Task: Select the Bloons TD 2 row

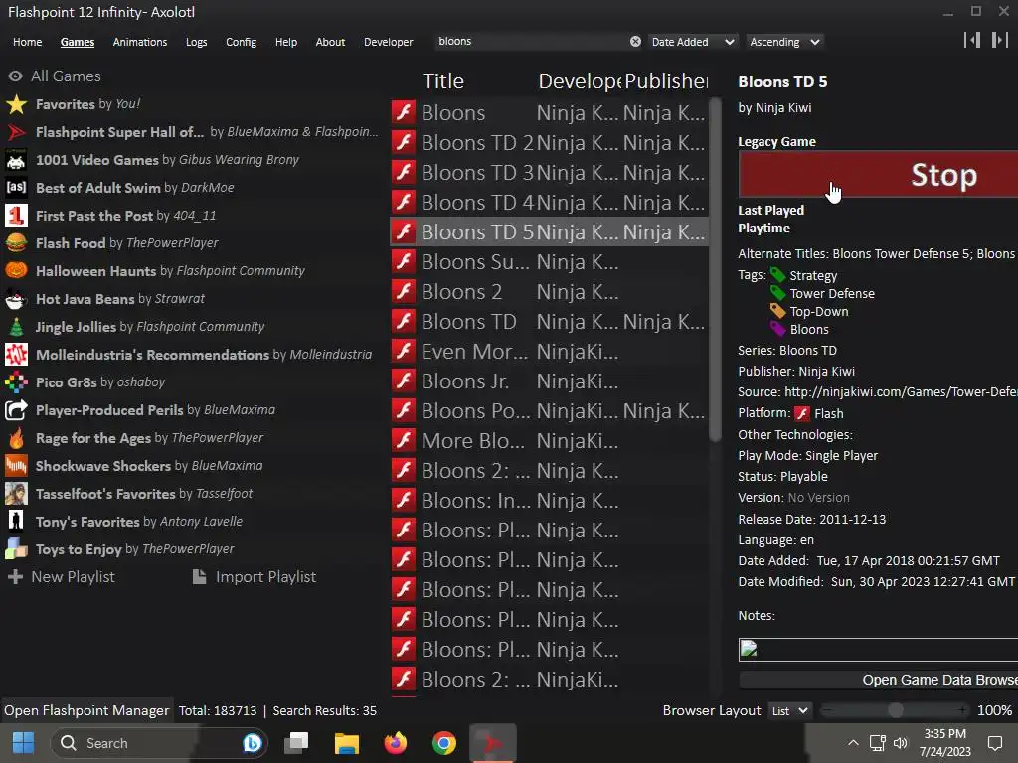Action: tap(549, 143)
